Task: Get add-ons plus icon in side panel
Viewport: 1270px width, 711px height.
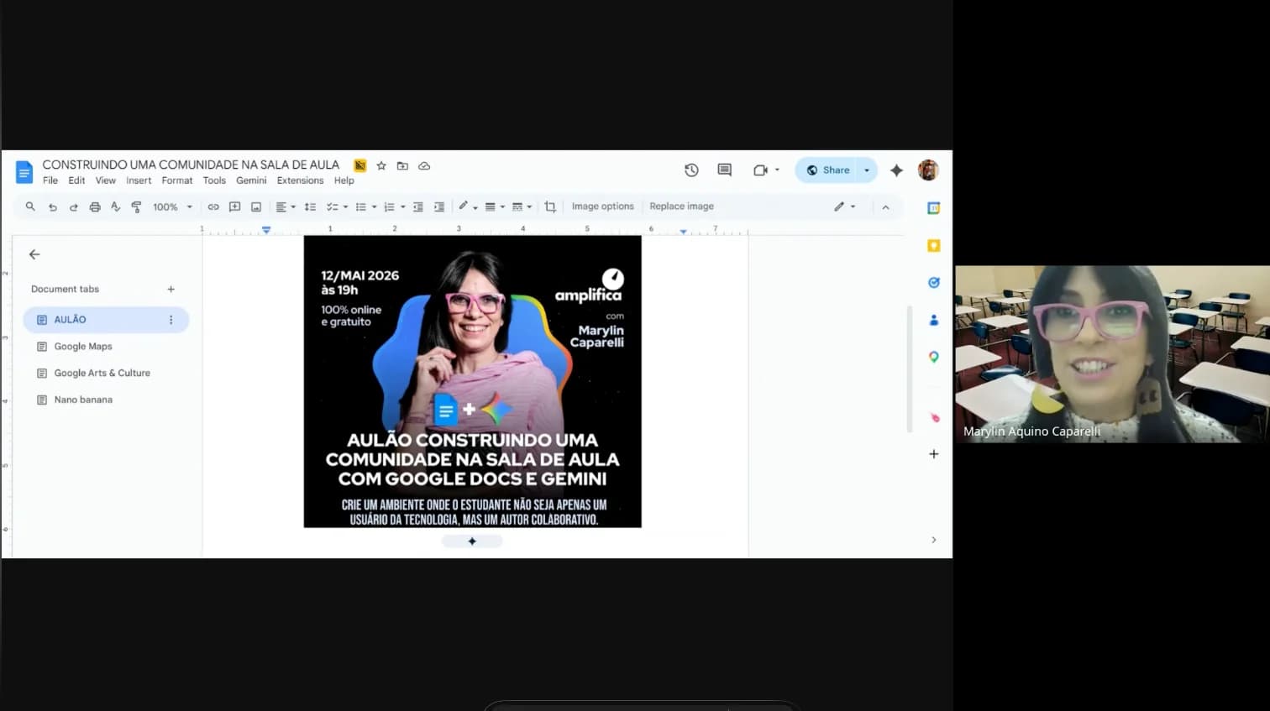Action: (933, 454)
